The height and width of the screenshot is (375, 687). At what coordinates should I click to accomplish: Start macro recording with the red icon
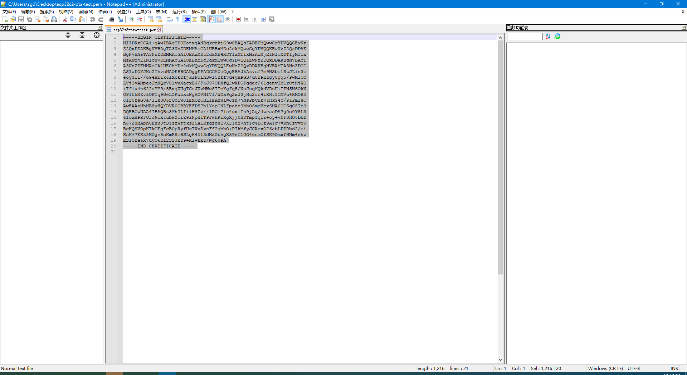coord(239,19)
